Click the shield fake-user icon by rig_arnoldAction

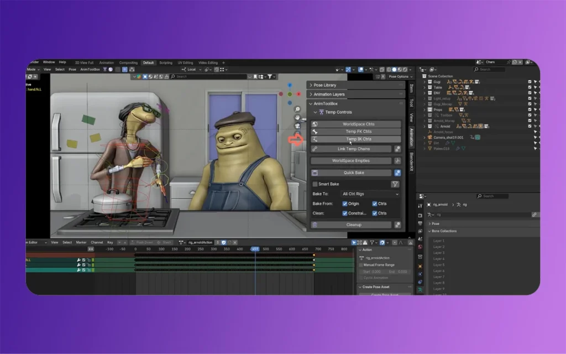click(224, 242)
